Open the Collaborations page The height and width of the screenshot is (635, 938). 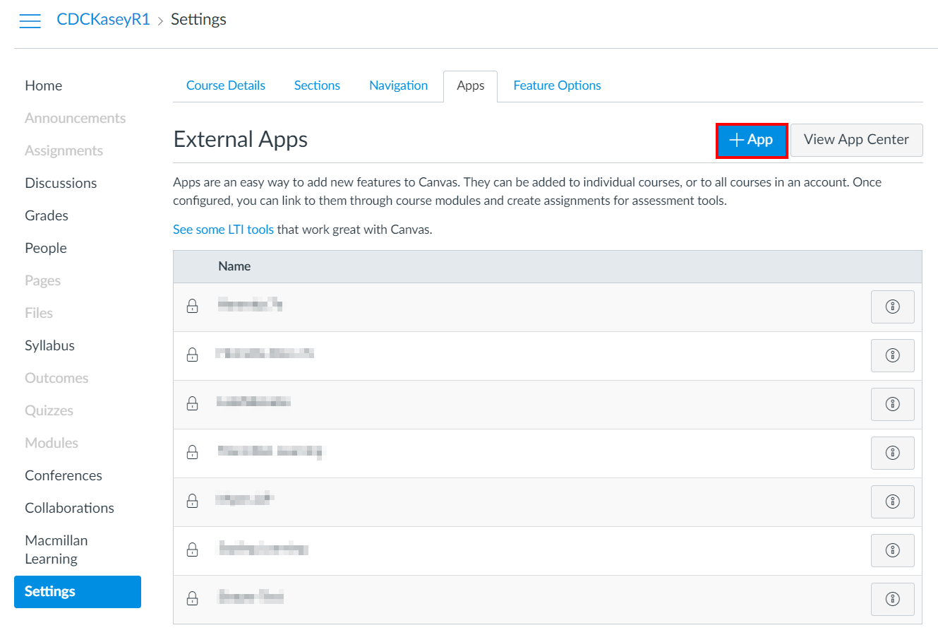pos(69,508)
